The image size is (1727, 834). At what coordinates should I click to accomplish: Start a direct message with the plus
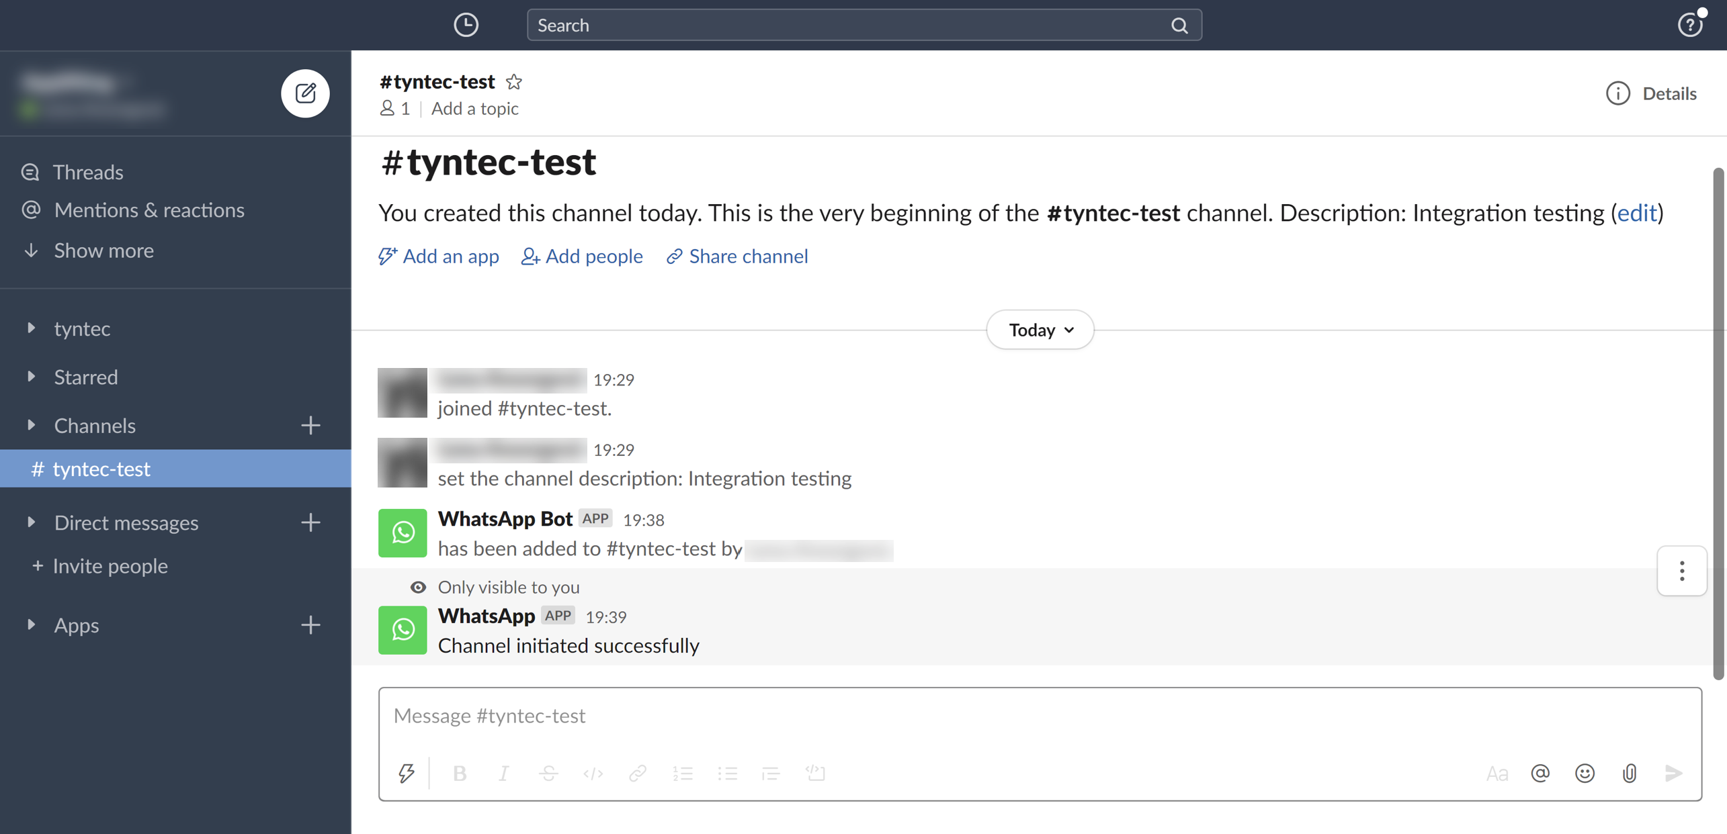(310, 522)
